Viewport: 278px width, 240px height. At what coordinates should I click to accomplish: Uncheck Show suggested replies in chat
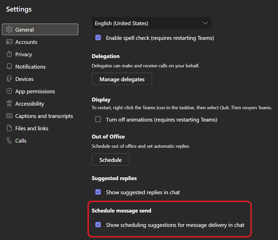point(98,192)
